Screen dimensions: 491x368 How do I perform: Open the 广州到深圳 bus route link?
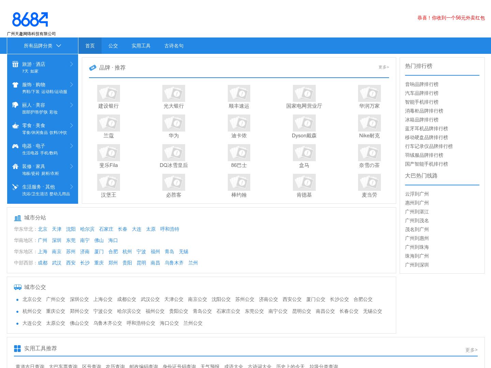[x=417, y=265]
